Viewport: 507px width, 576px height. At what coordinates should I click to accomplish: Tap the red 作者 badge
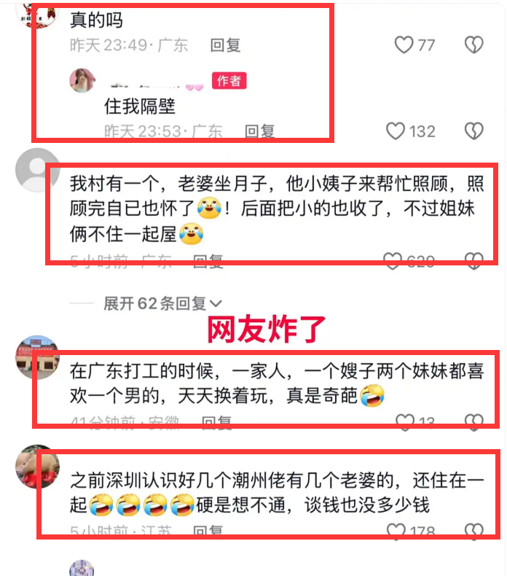[x=229, y=80]
